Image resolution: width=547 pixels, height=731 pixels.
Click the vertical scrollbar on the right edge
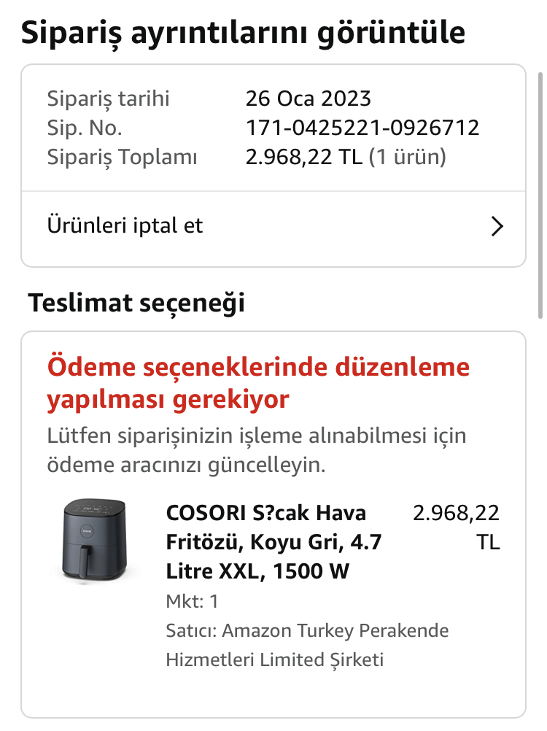(x=540, y=196)
